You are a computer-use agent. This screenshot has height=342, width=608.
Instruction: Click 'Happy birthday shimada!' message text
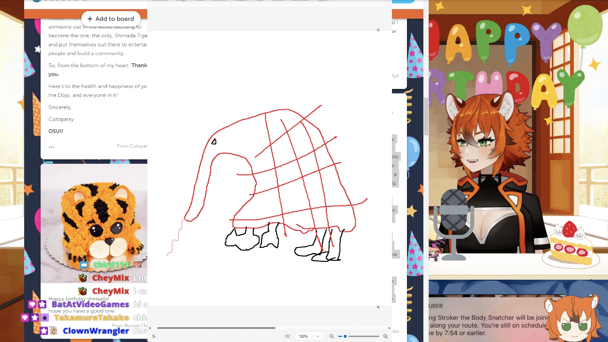click(79, 299)
